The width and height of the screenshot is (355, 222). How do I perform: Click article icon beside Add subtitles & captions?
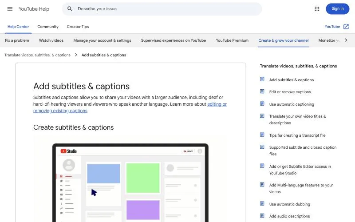[262, 79]
